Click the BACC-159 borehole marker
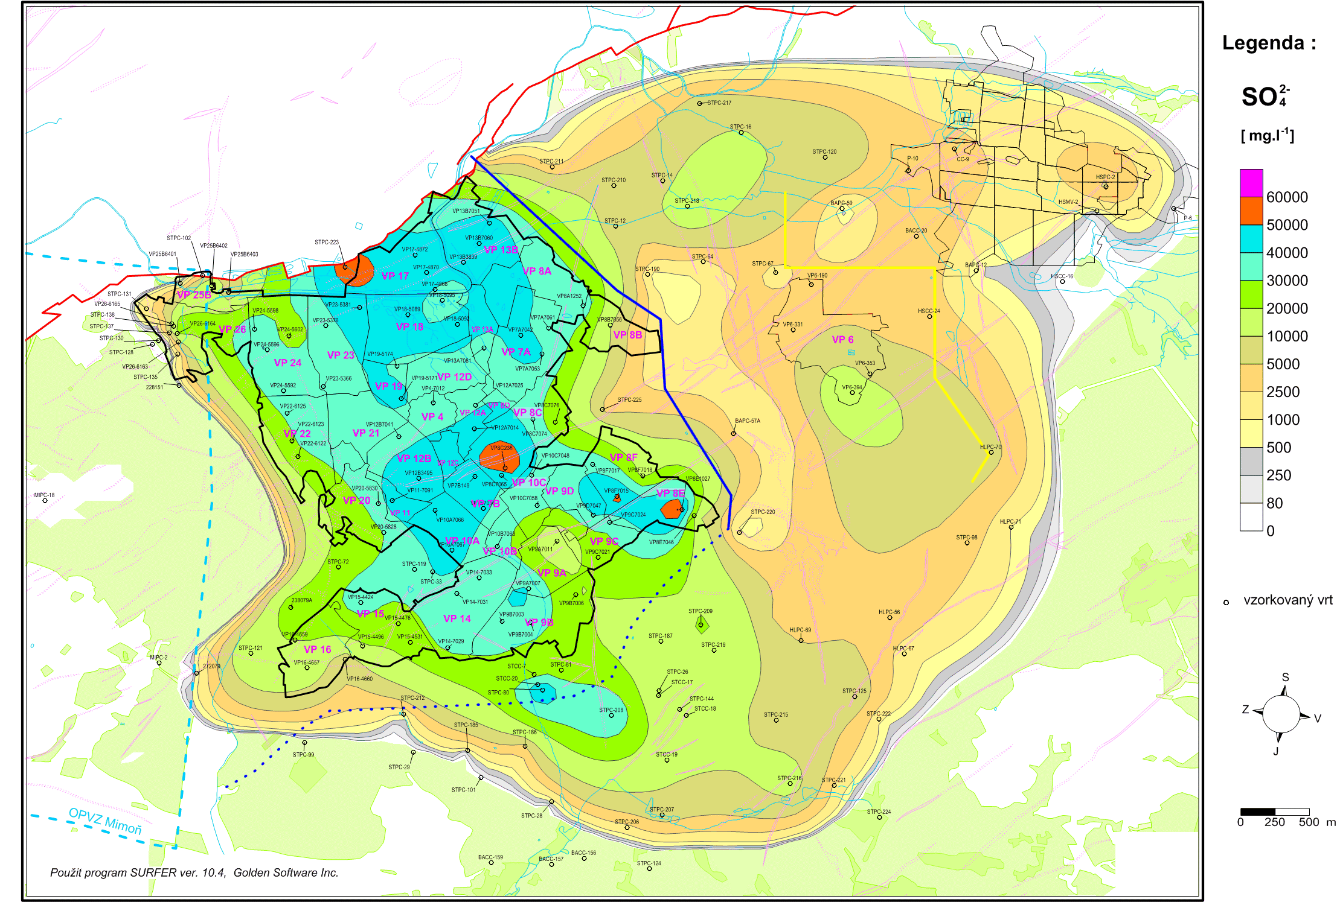This screenshot has width=1337, height=902. click(x=491, y=863)
